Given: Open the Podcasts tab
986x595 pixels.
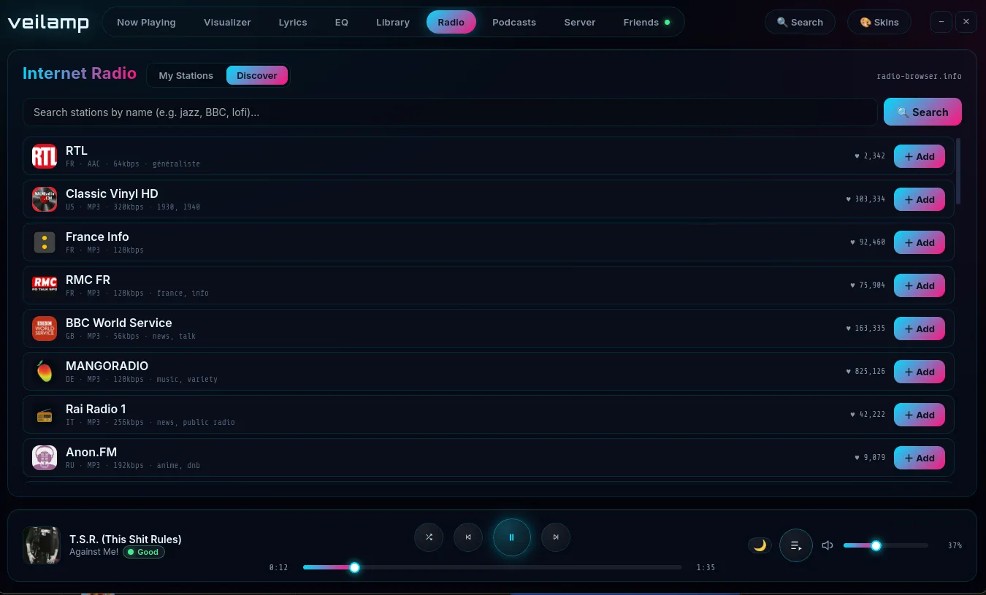Looking at the screenshot, I should pyautogui.click(x=514, y=22).
